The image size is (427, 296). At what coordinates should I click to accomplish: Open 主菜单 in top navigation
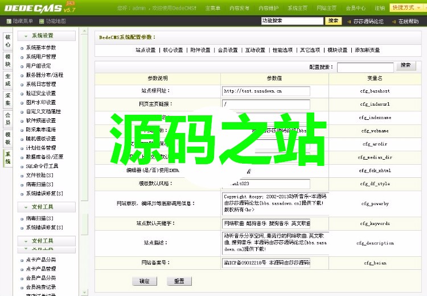[213, 8]
